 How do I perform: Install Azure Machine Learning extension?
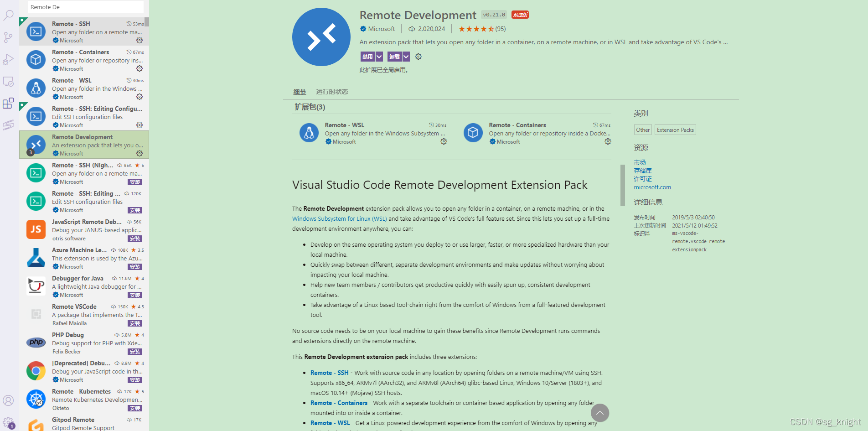(135, 267)
